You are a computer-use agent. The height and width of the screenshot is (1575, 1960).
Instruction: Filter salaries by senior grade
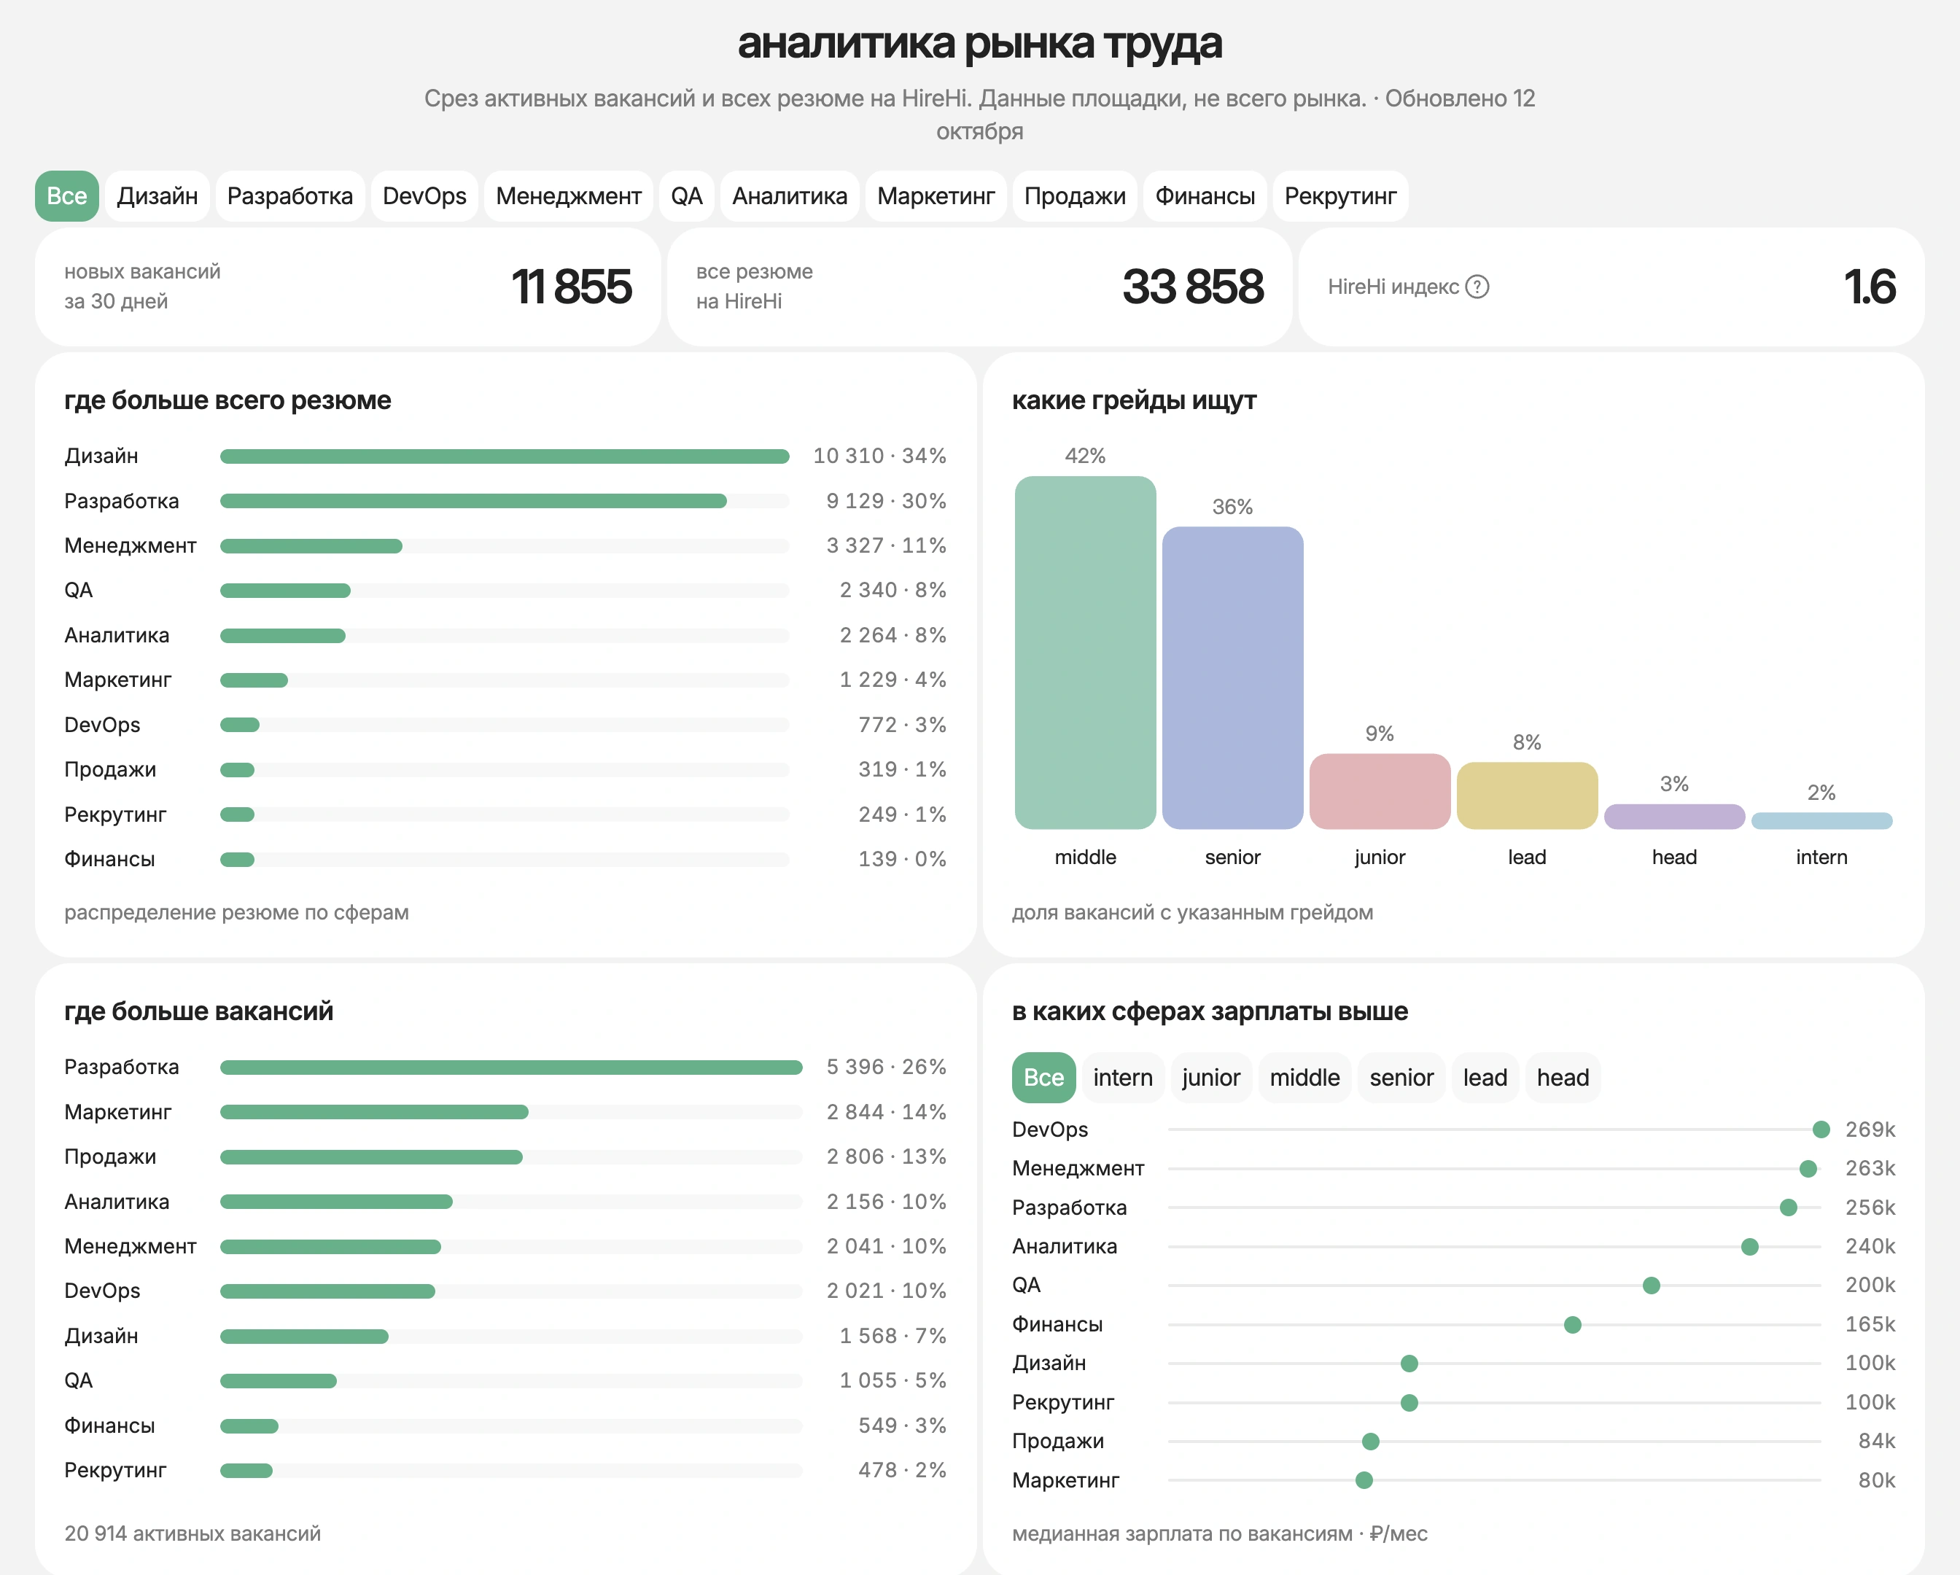point(1401,1078)
